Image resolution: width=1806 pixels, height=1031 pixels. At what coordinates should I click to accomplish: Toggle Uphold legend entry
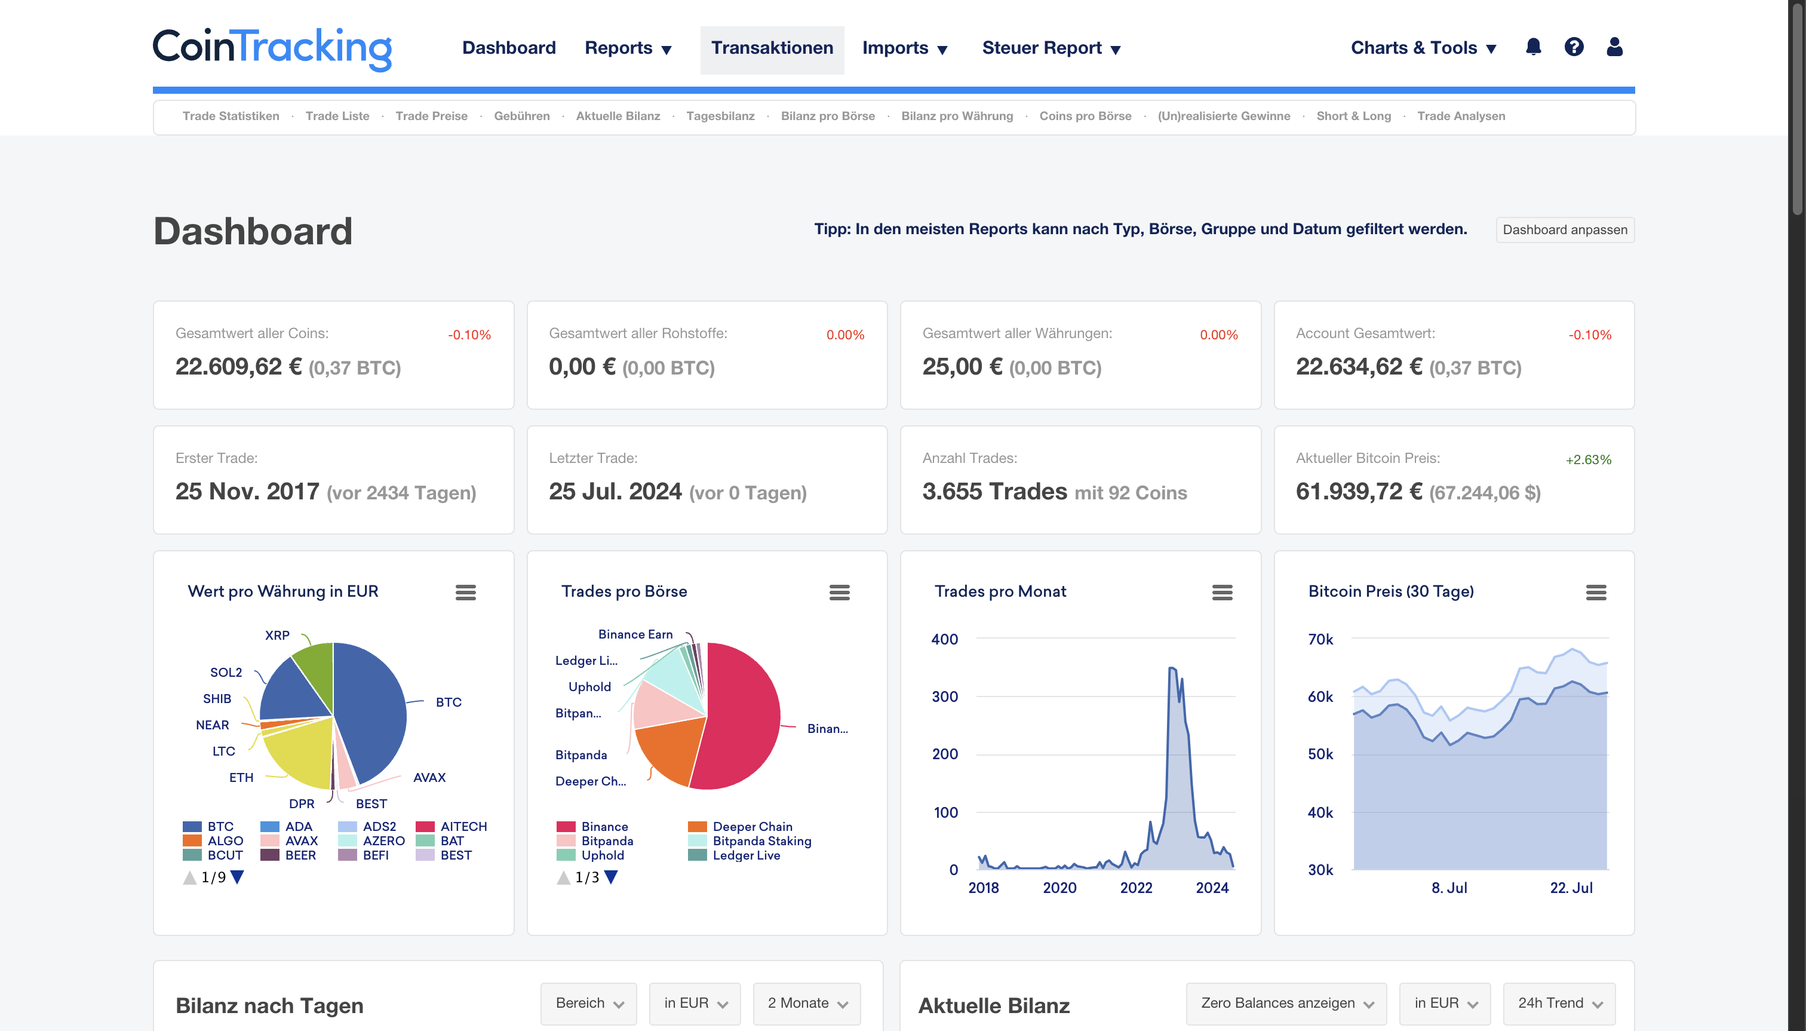tap(591, 855)
